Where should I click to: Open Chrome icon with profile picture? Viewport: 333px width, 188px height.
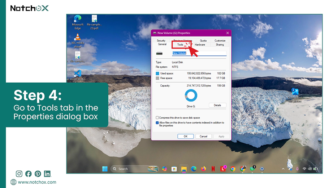tap(243, 169)
